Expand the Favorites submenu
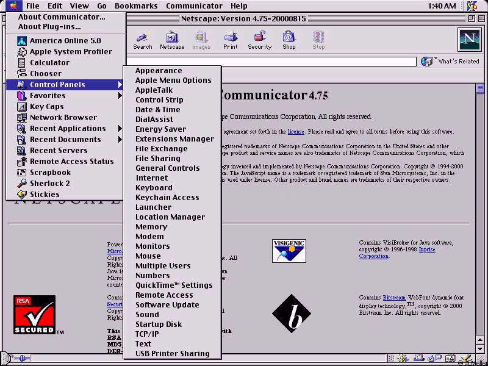 120,96
